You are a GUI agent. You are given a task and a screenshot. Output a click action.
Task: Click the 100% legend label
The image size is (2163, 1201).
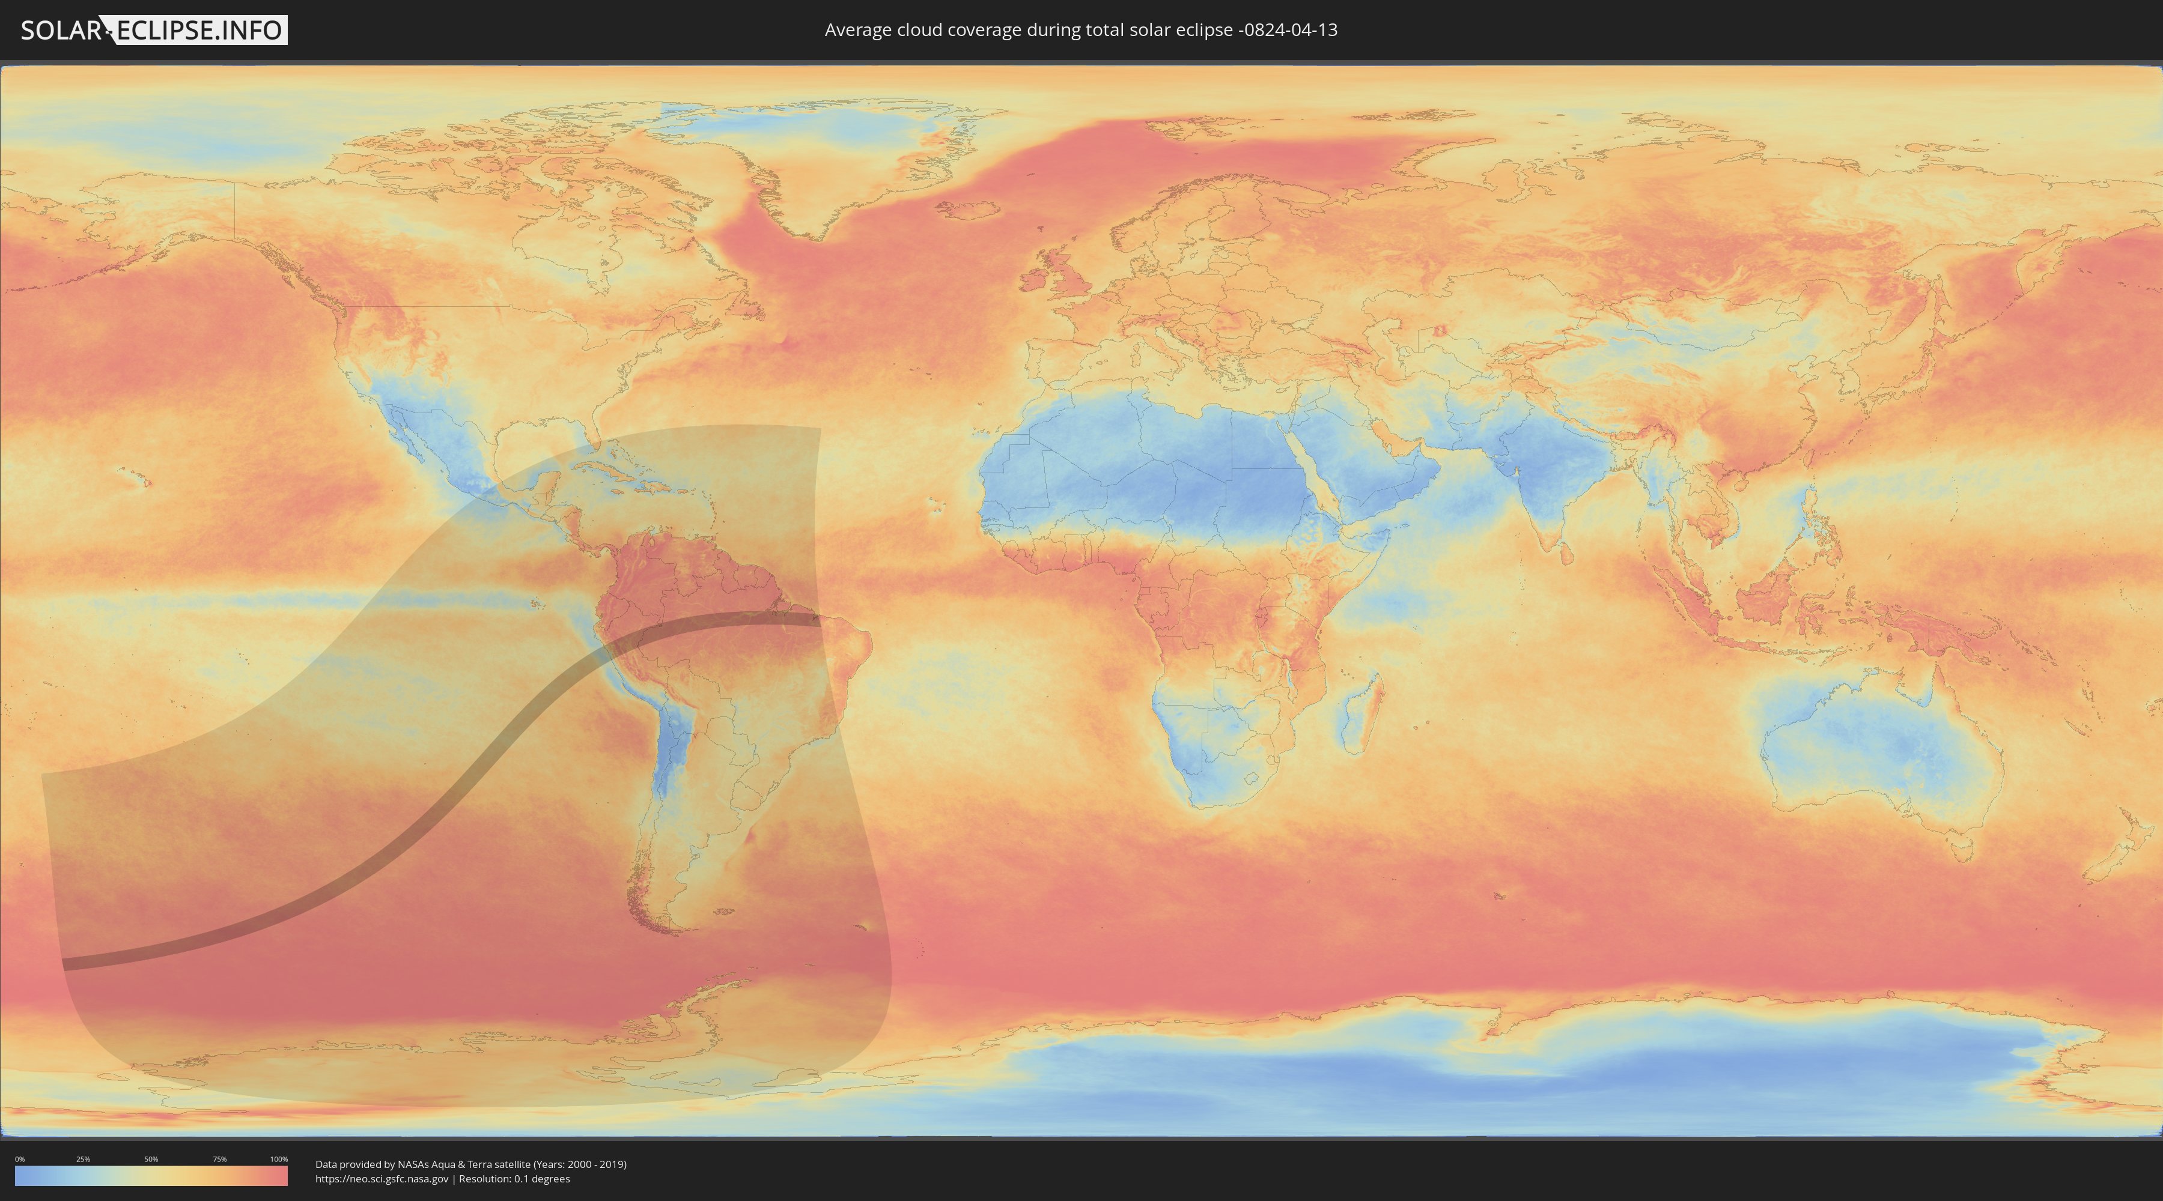(279, 1159)
